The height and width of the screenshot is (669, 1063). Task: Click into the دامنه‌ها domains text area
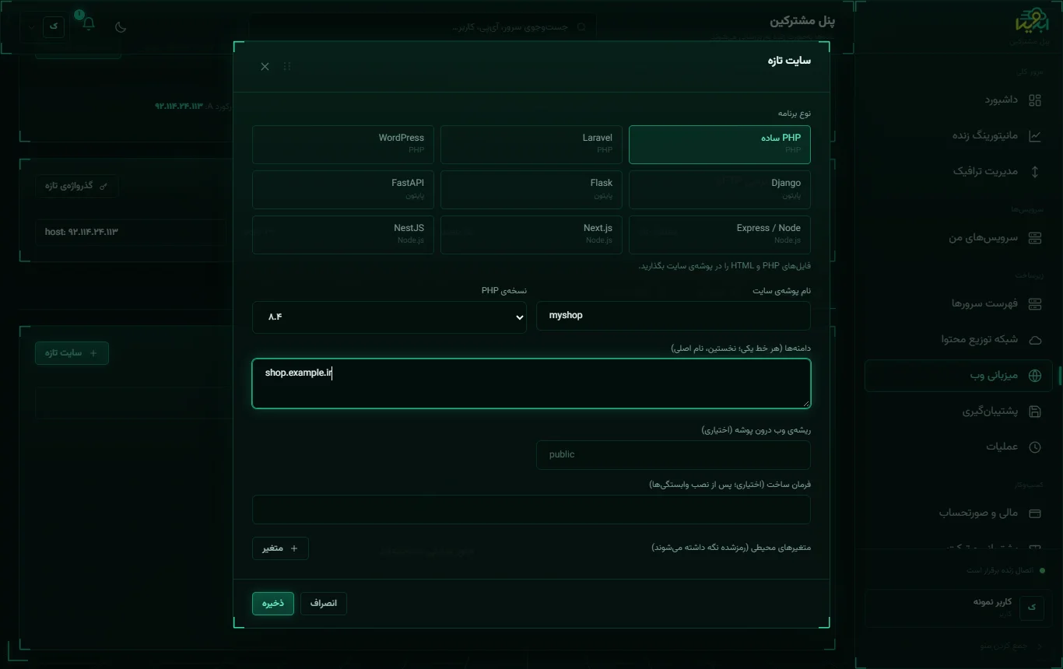click(x=531, y=384)
